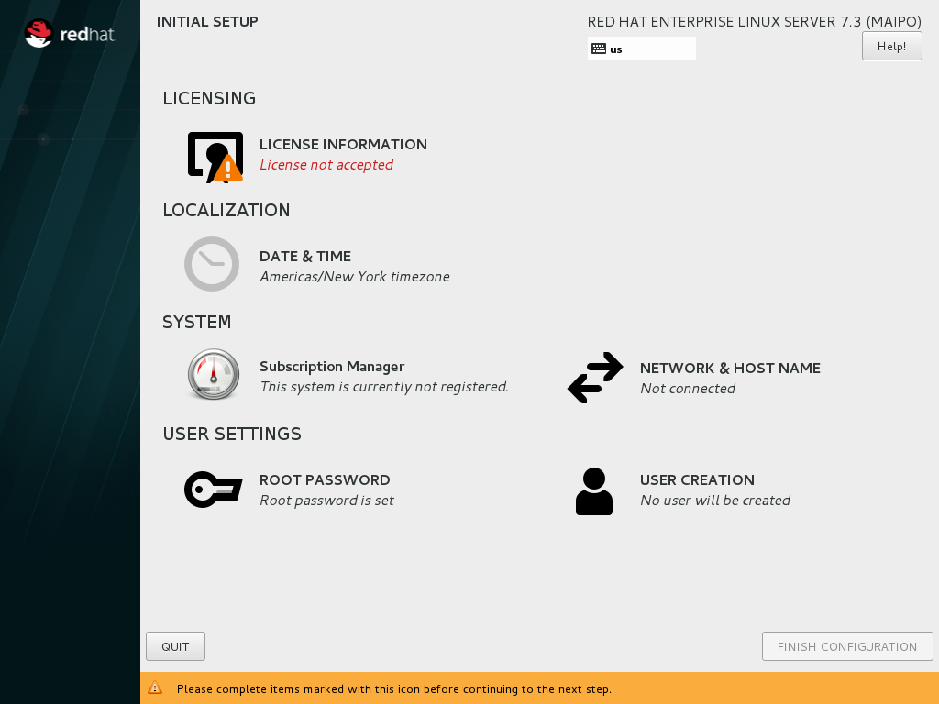
Task: Click the License Information warning icon
Action: tap(215, 156)
